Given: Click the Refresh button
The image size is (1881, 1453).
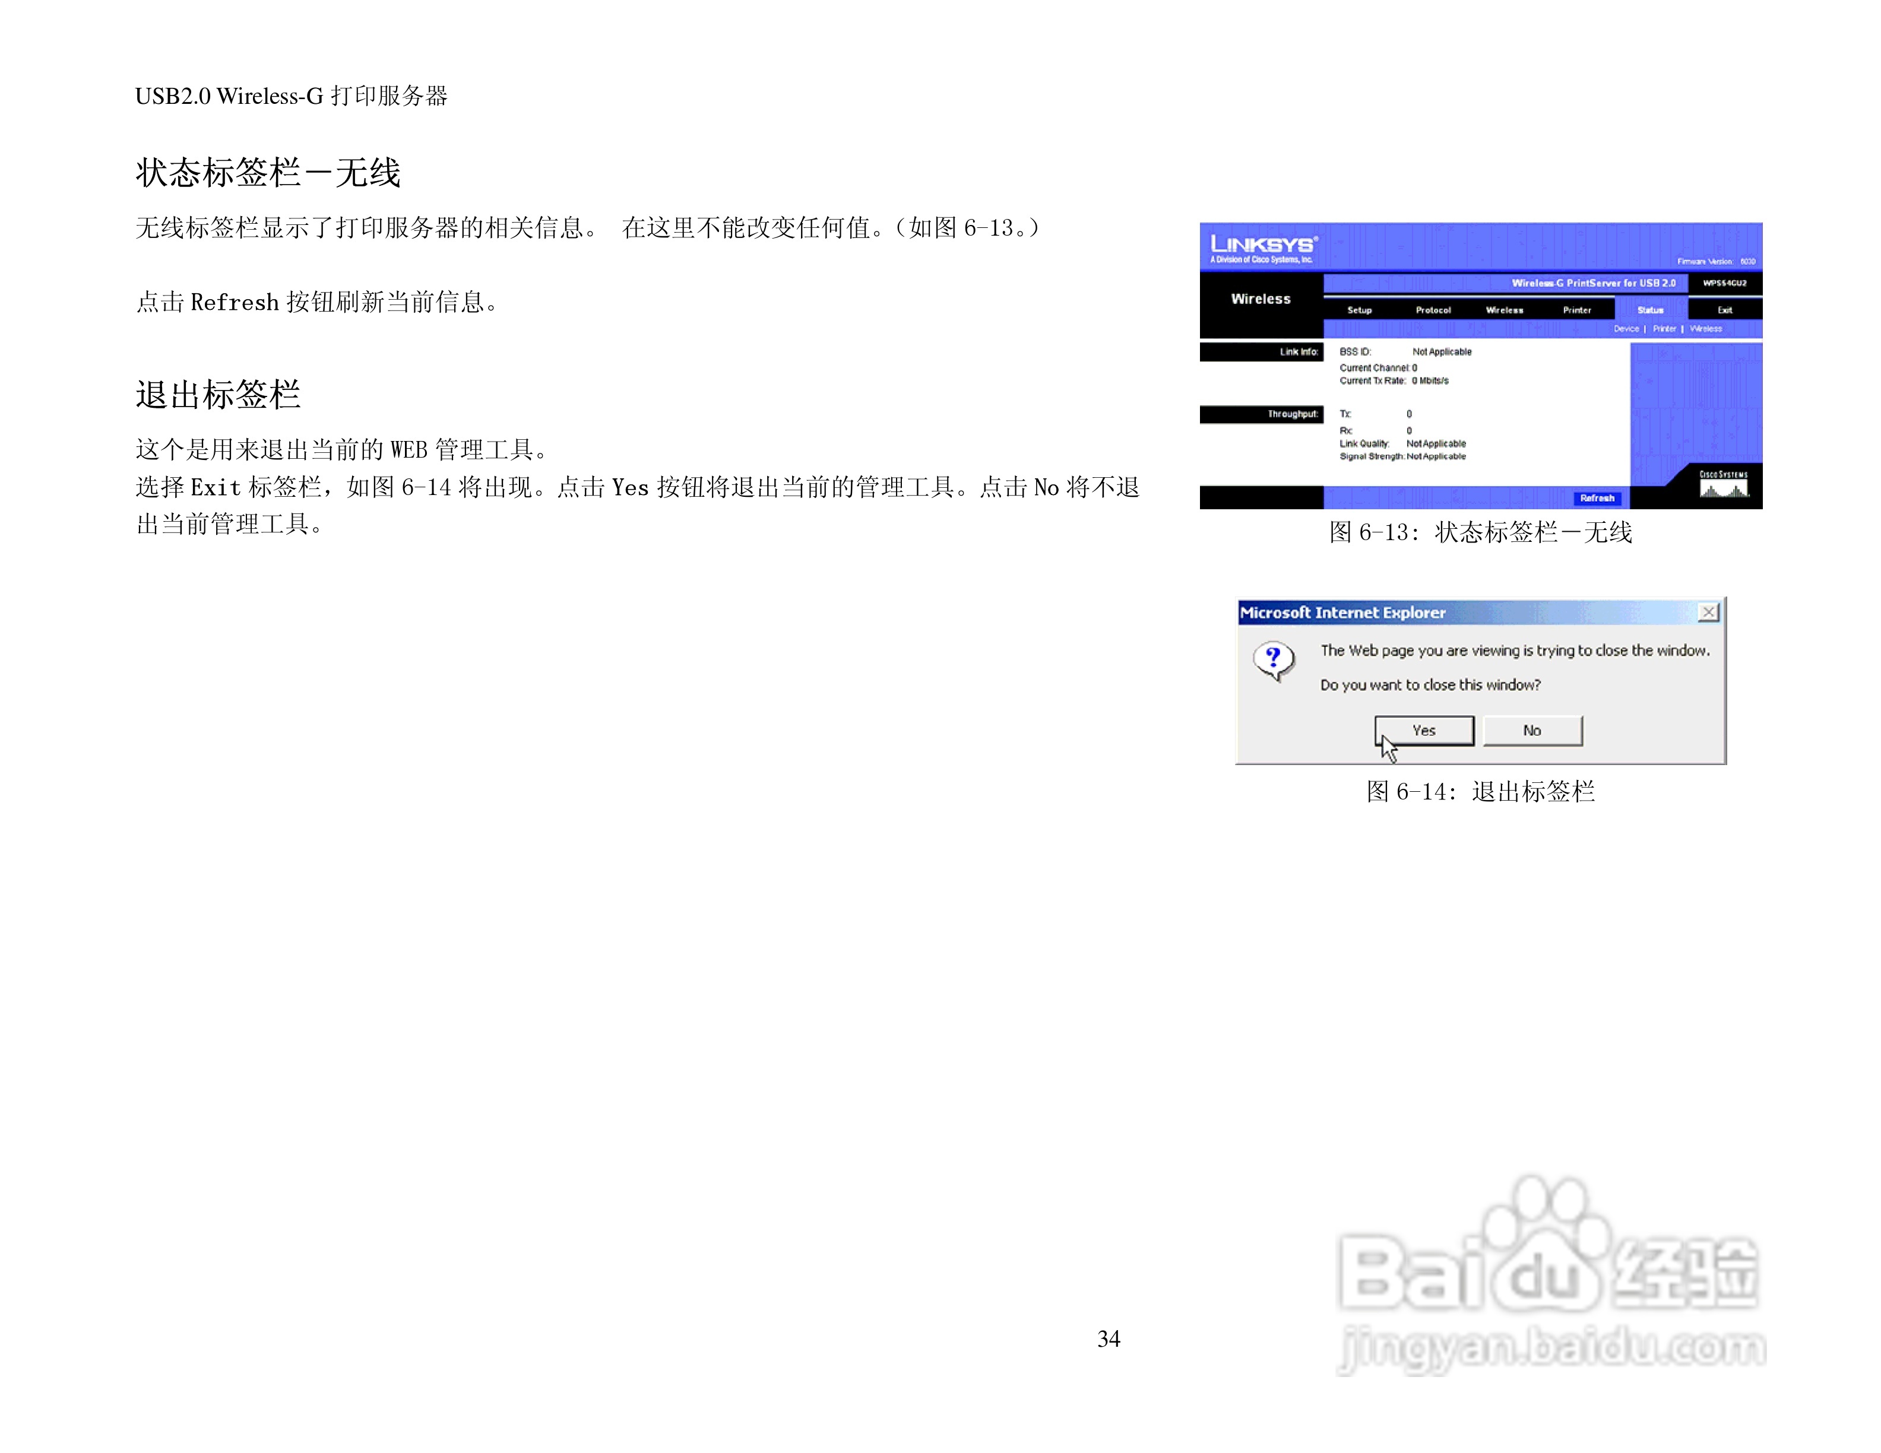Looking at the screenshot, I should (1598, 499).
